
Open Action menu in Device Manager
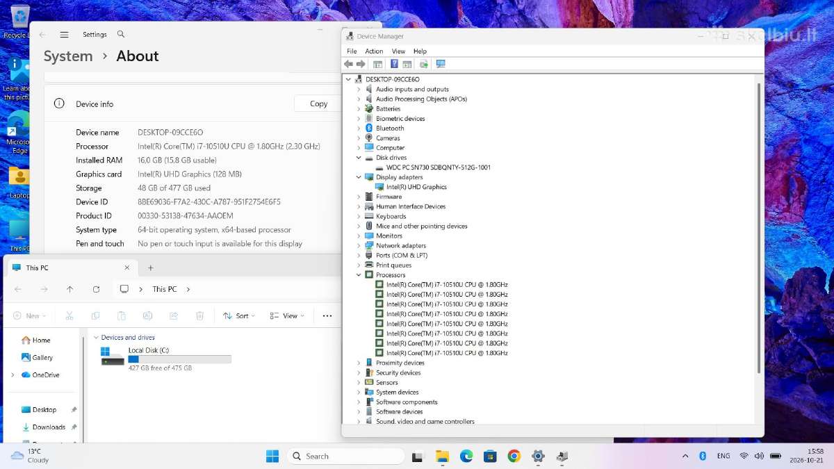(x=374, y=51)
